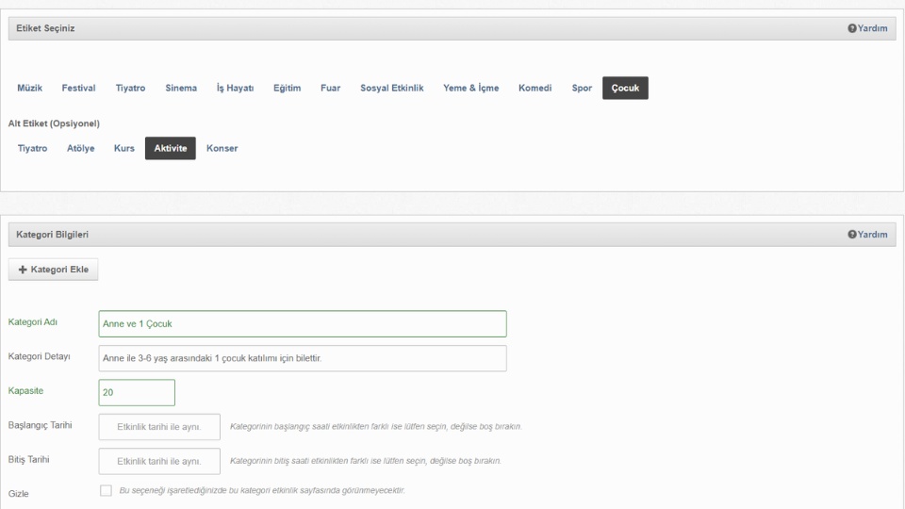
Task: Choose the Festival tag
Action: (78, 89)
